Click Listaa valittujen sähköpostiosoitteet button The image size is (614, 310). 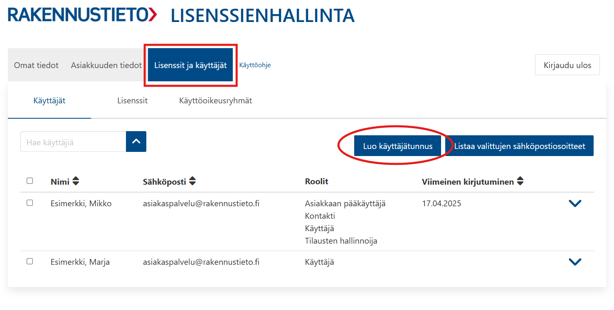pyautogui.click(x=520, y=146)
